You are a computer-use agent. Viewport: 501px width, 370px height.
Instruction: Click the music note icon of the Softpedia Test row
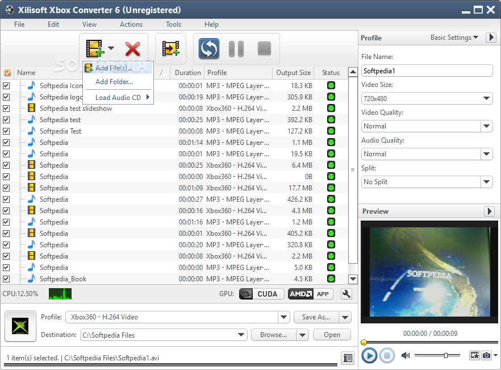coord(31,131)
